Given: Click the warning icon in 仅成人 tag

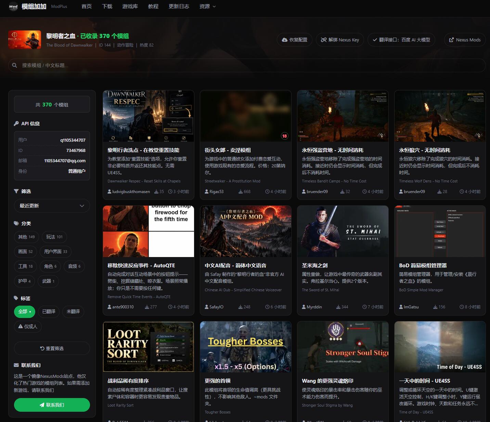Looking at the screenshot, I should (21, 326).
